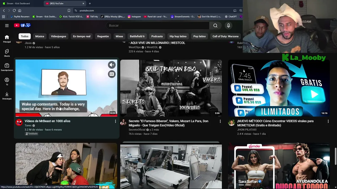Bookmark this page icon
Image resolution: width=337 pixels, height=189 pixels.
click(69, 10)
